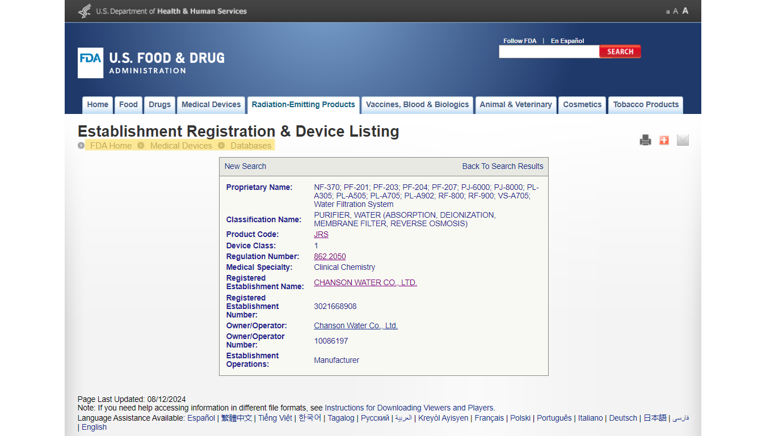Click Back To Search Results

click(x=502, y=167)
